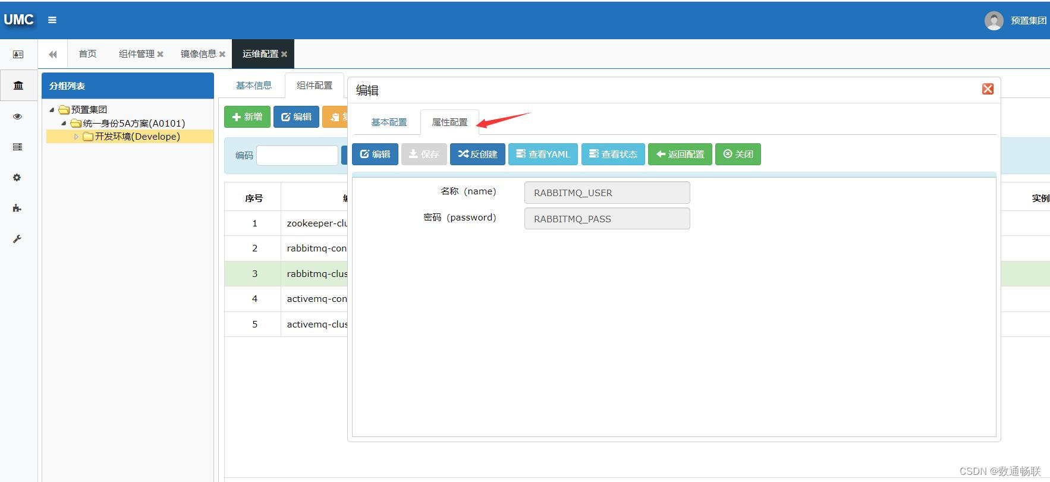Click the gear settings sidebar icon

tap(18, 178)
